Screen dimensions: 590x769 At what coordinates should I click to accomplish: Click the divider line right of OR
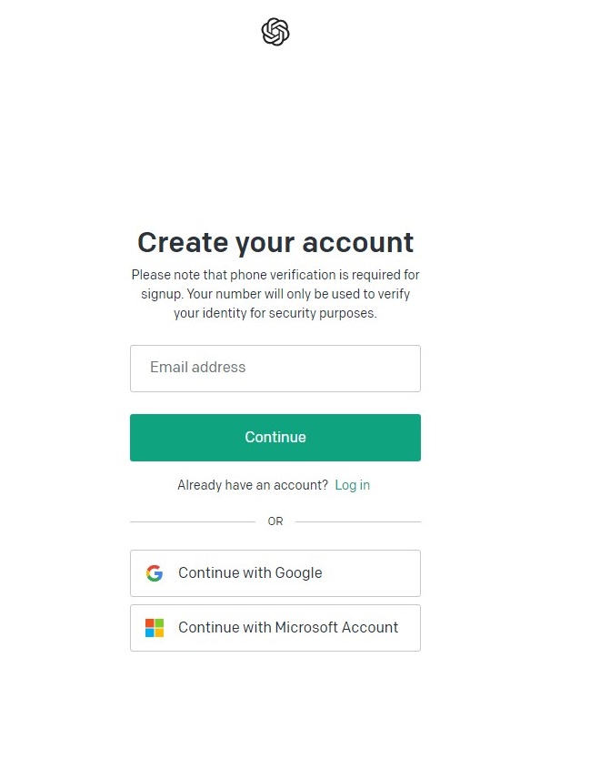(358, 521)
